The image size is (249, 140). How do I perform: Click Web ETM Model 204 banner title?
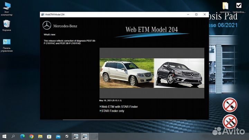click(x=152, y=29)
